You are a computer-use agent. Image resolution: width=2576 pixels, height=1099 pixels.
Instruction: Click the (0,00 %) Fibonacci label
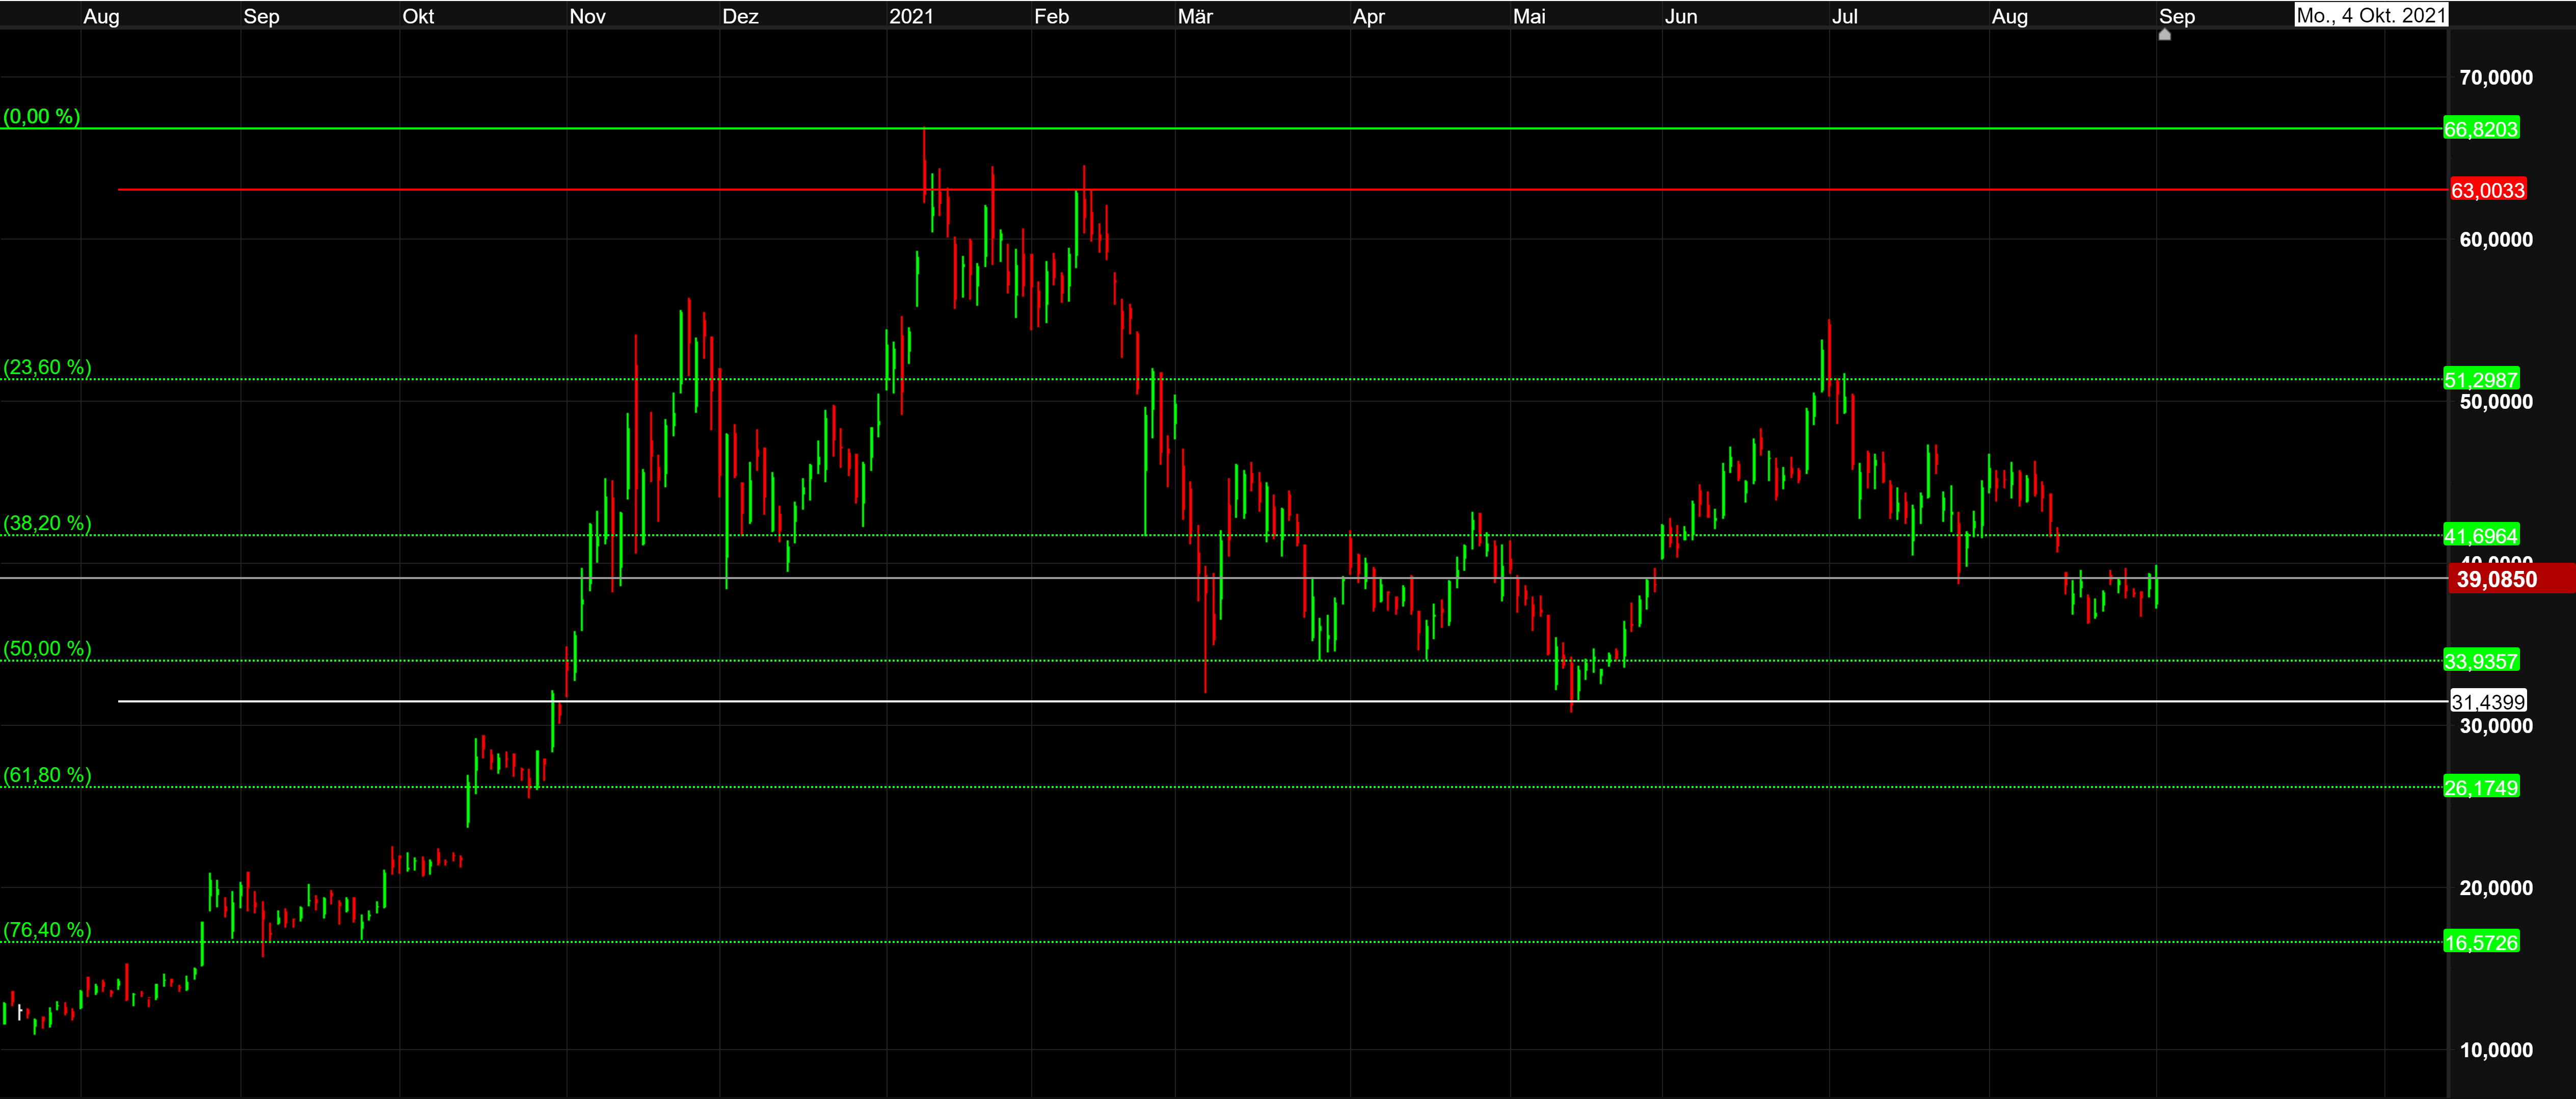41,116
